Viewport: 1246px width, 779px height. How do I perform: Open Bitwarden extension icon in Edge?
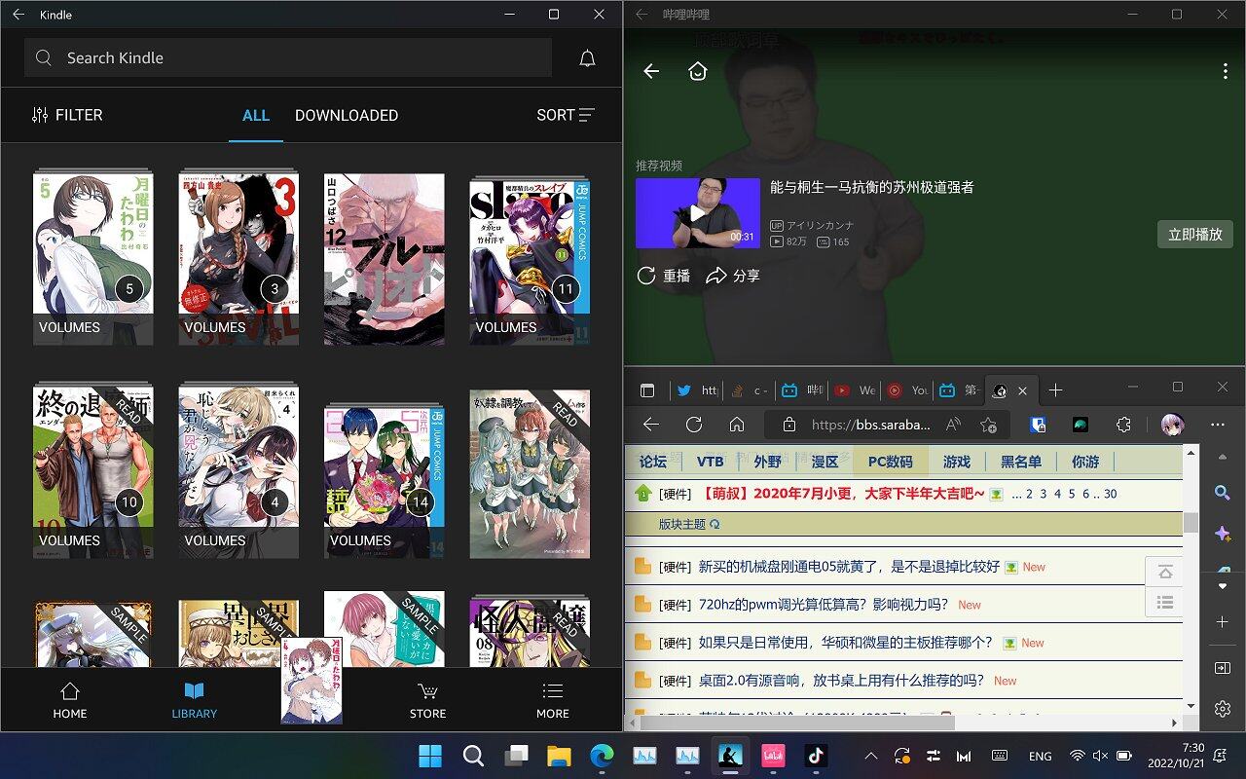(x=1038, y=425)
